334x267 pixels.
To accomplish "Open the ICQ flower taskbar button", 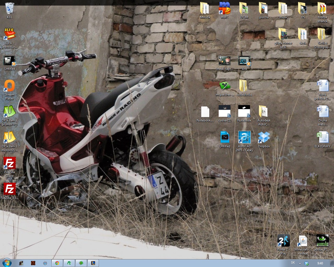I will click(x=81, y=263).
